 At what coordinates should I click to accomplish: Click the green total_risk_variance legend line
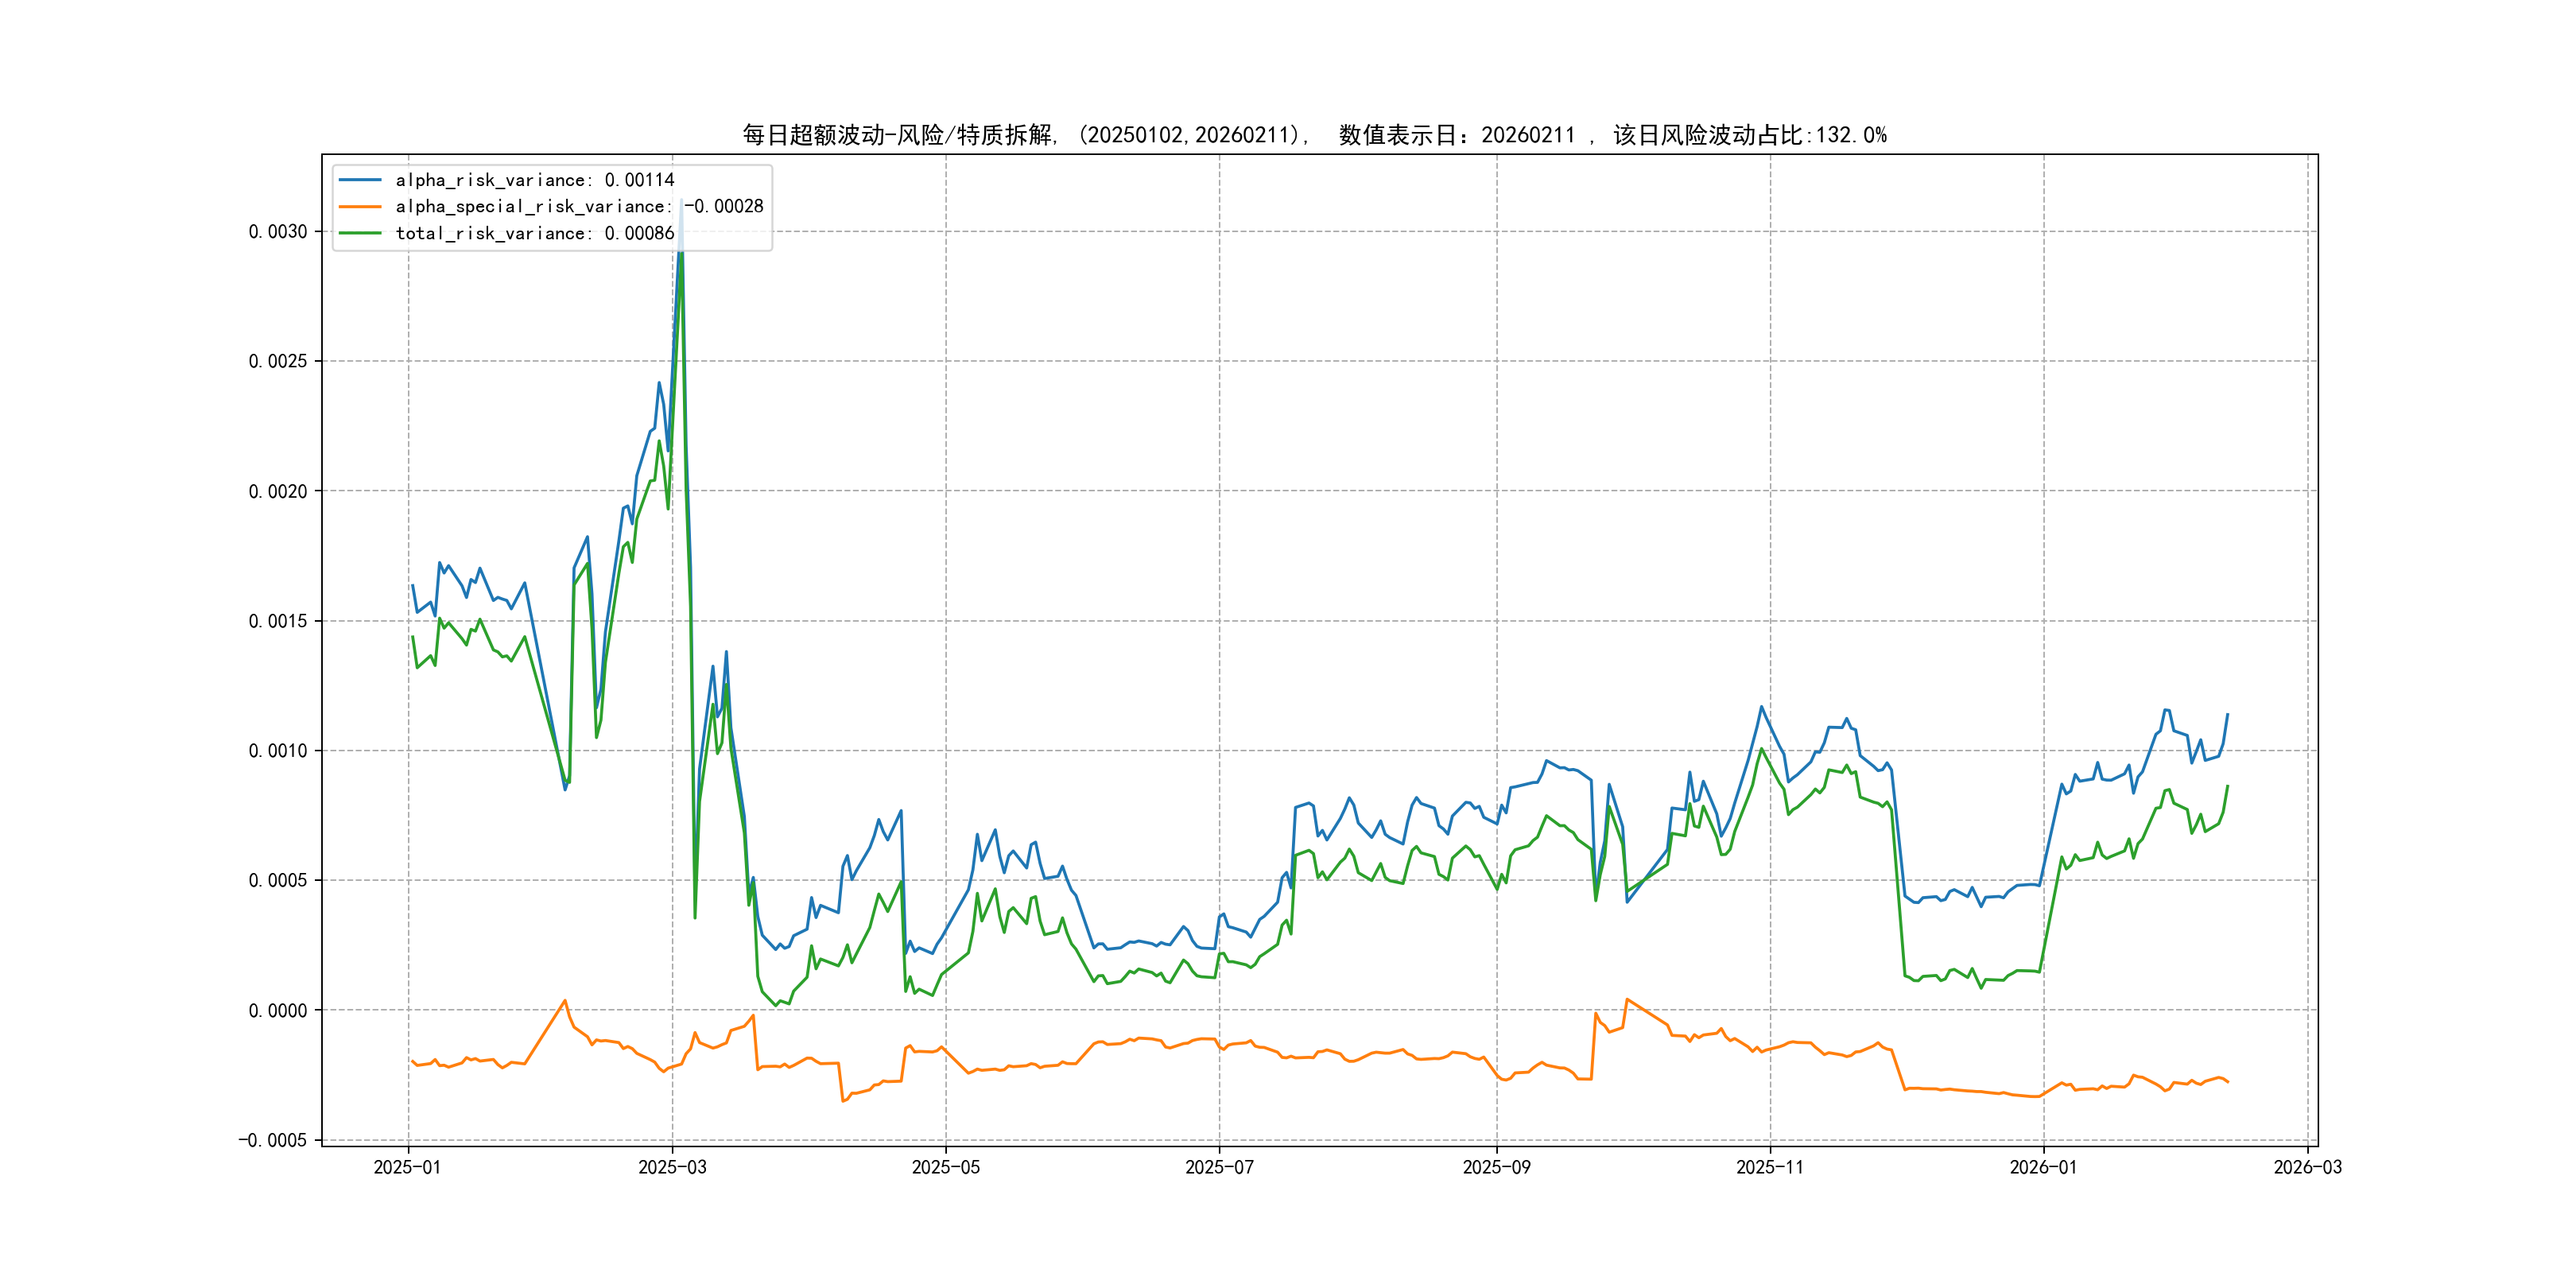(x=360, y=233)
